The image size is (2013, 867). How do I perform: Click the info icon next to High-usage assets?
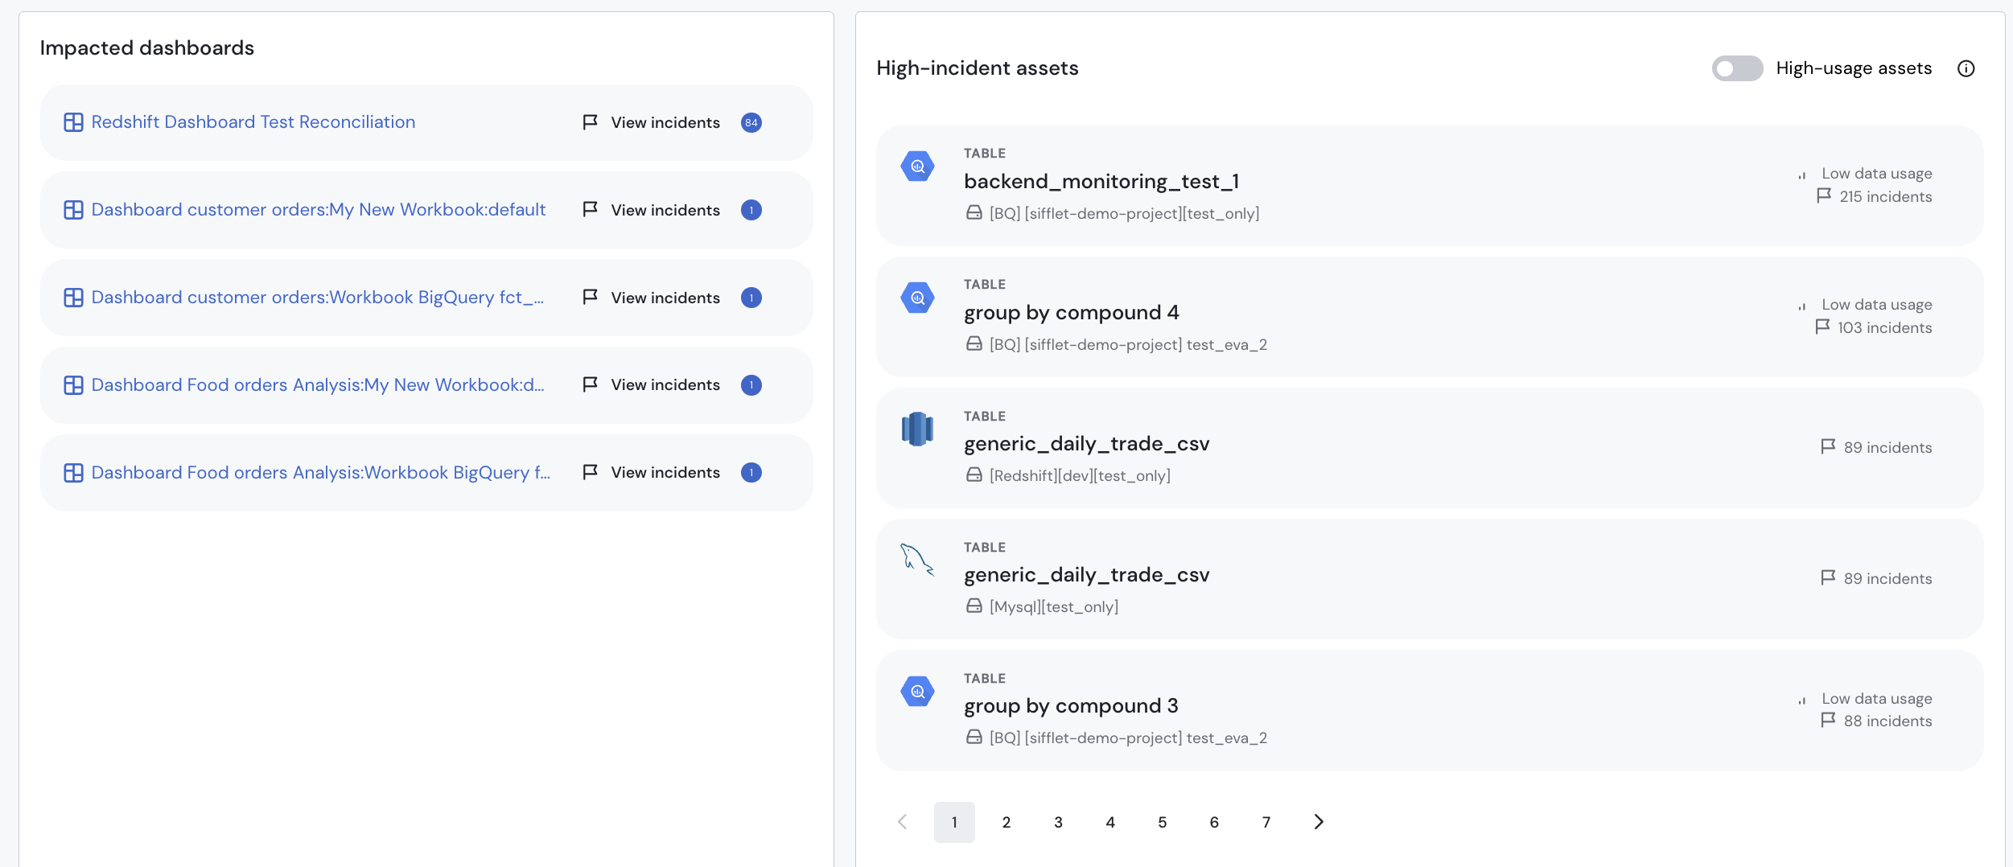pyautogui.click(x=1966, y=68)
